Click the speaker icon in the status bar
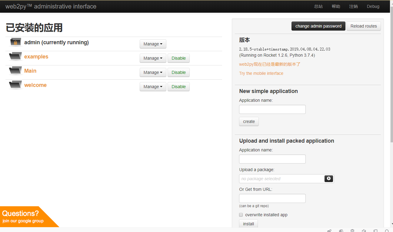The image size is (393, 232). [x=364, y=231]
